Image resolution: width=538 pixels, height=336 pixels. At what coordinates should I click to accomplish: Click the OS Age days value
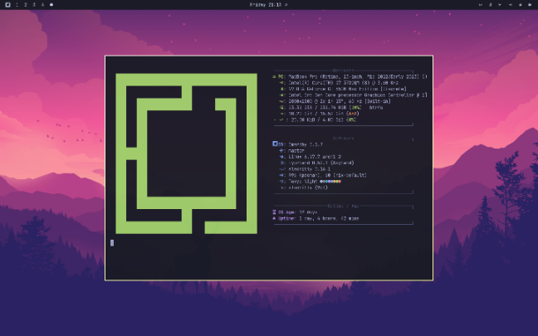[308, 212]
